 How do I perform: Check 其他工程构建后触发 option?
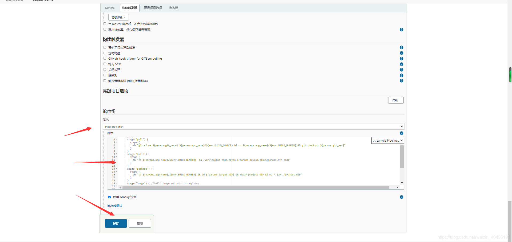tap(105, 47)
